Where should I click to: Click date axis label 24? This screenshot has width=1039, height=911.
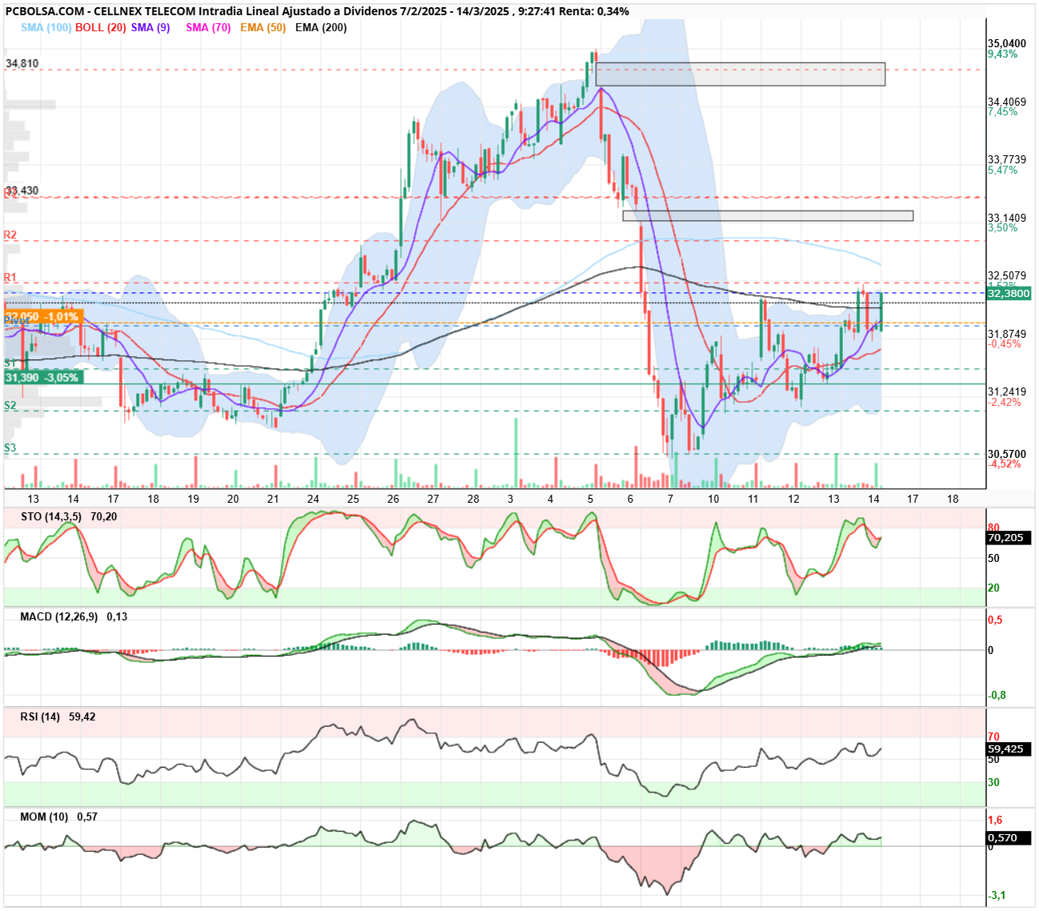(x=313, y=499)
